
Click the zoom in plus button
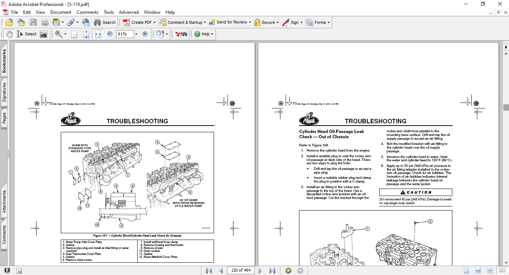(145, 34)
